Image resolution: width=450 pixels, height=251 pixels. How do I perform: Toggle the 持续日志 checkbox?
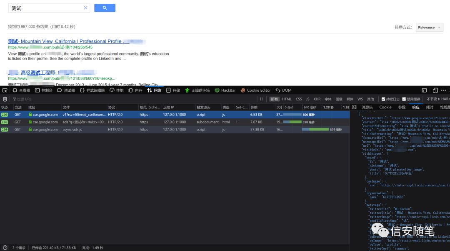383,99
